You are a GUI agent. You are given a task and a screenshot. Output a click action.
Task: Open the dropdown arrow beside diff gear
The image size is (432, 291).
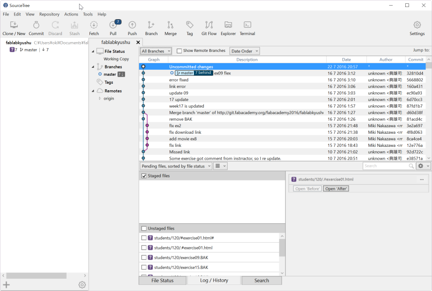point(428,166)
